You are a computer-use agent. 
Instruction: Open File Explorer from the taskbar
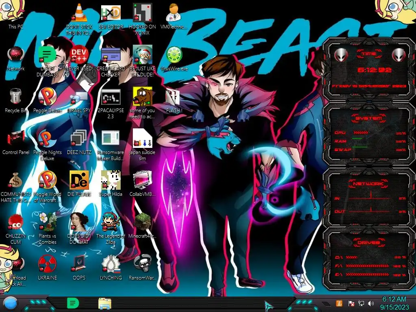105,304
